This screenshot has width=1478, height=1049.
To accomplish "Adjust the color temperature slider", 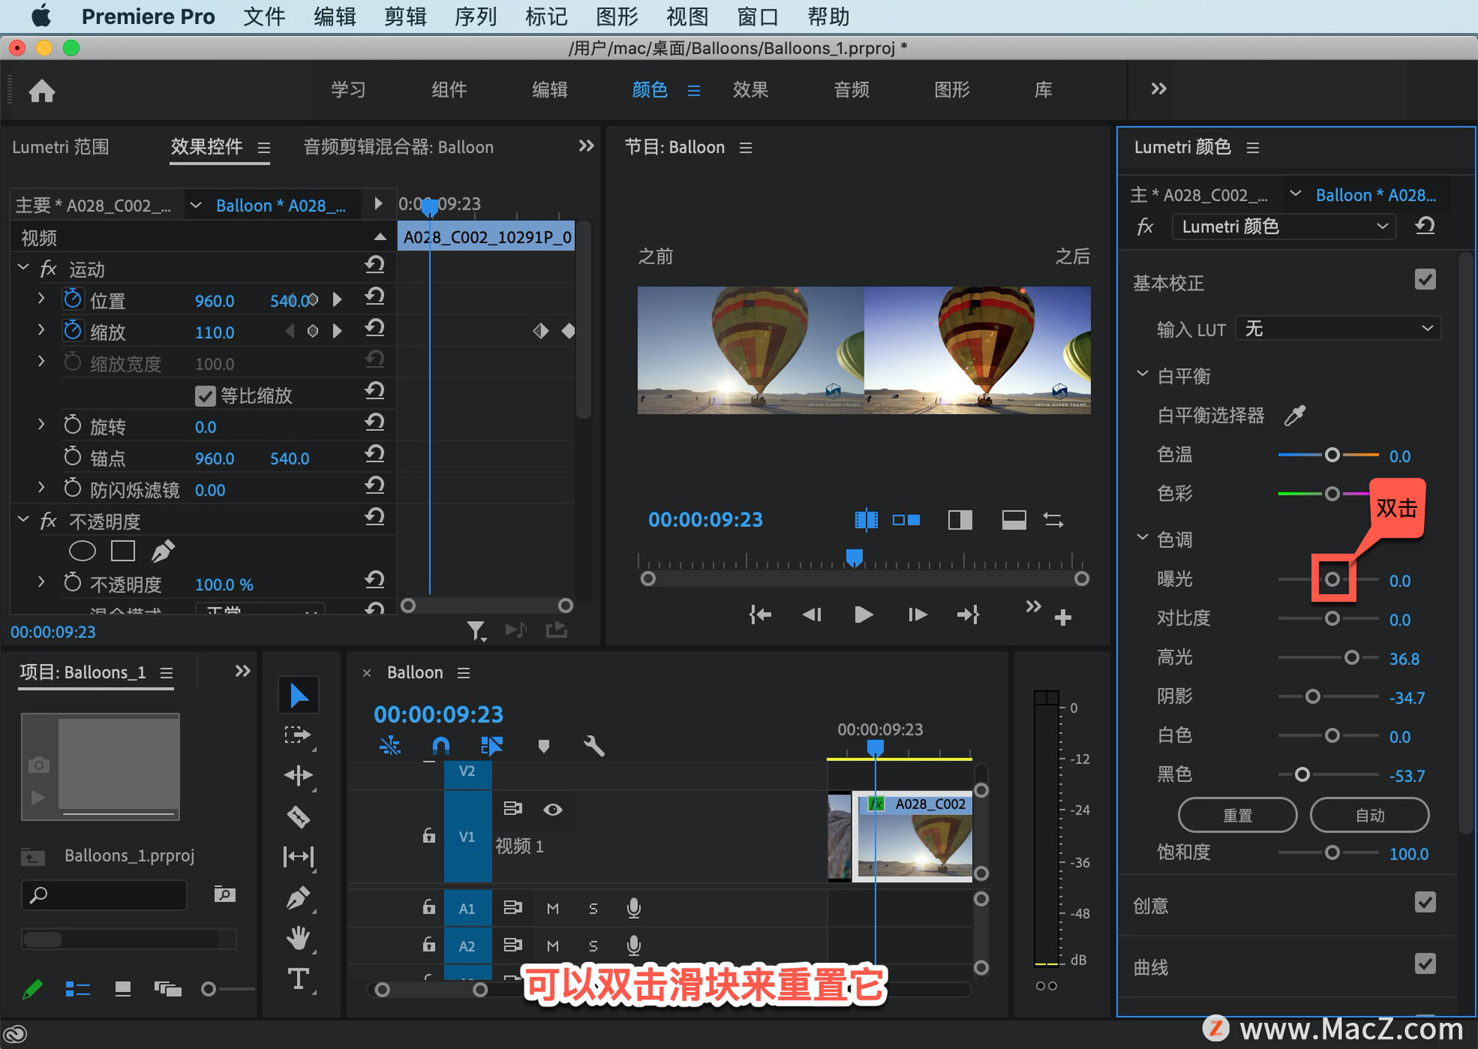I will [x=1332, y=455].
